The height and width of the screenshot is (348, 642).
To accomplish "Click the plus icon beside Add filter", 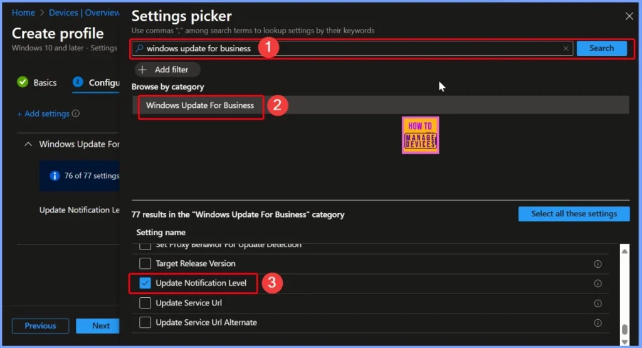I will [142, 70].
